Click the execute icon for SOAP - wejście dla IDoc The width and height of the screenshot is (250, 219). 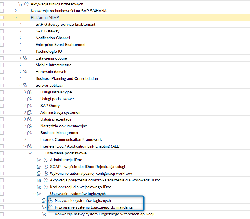pos(46,167)
